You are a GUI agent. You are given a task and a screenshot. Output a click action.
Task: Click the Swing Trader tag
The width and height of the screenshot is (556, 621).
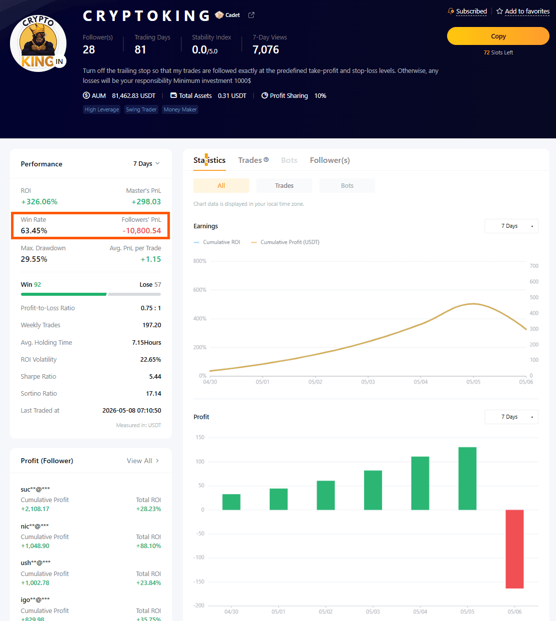point(141,109)
